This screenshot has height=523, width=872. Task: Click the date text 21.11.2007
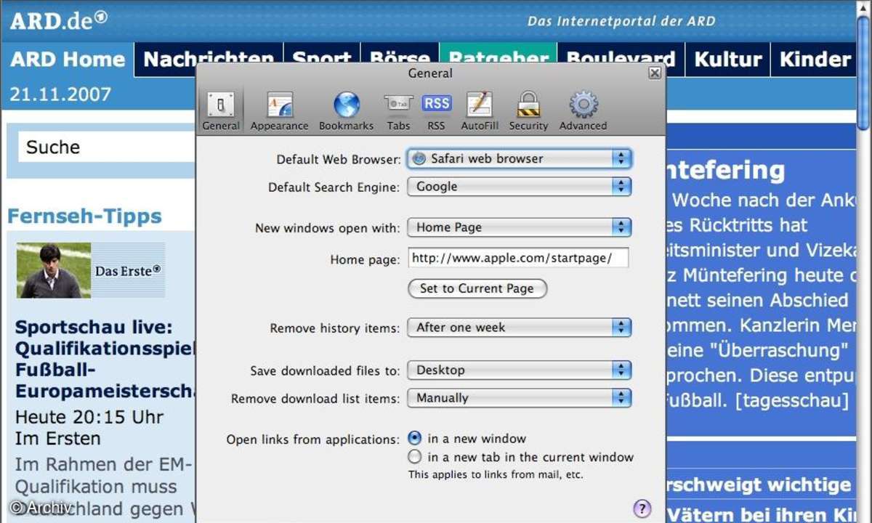coord(60,94)
